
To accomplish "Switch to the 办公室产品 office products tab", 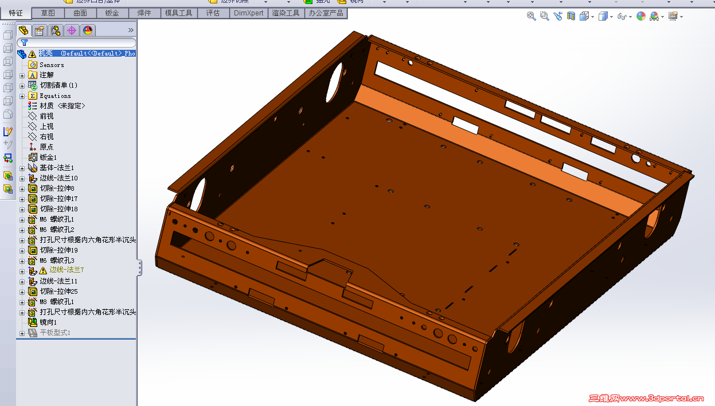I will pyautogui.click(x=326, y=13).
